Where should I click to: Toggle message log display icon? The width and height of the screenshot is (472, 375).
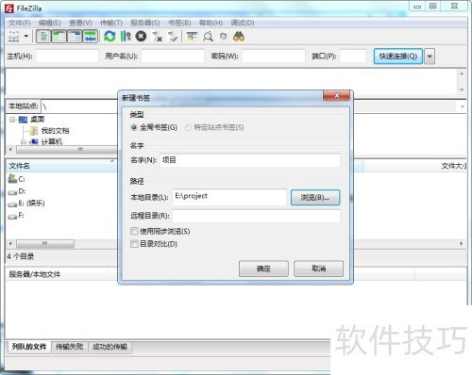pyautogui.click(x=43, y=37)
